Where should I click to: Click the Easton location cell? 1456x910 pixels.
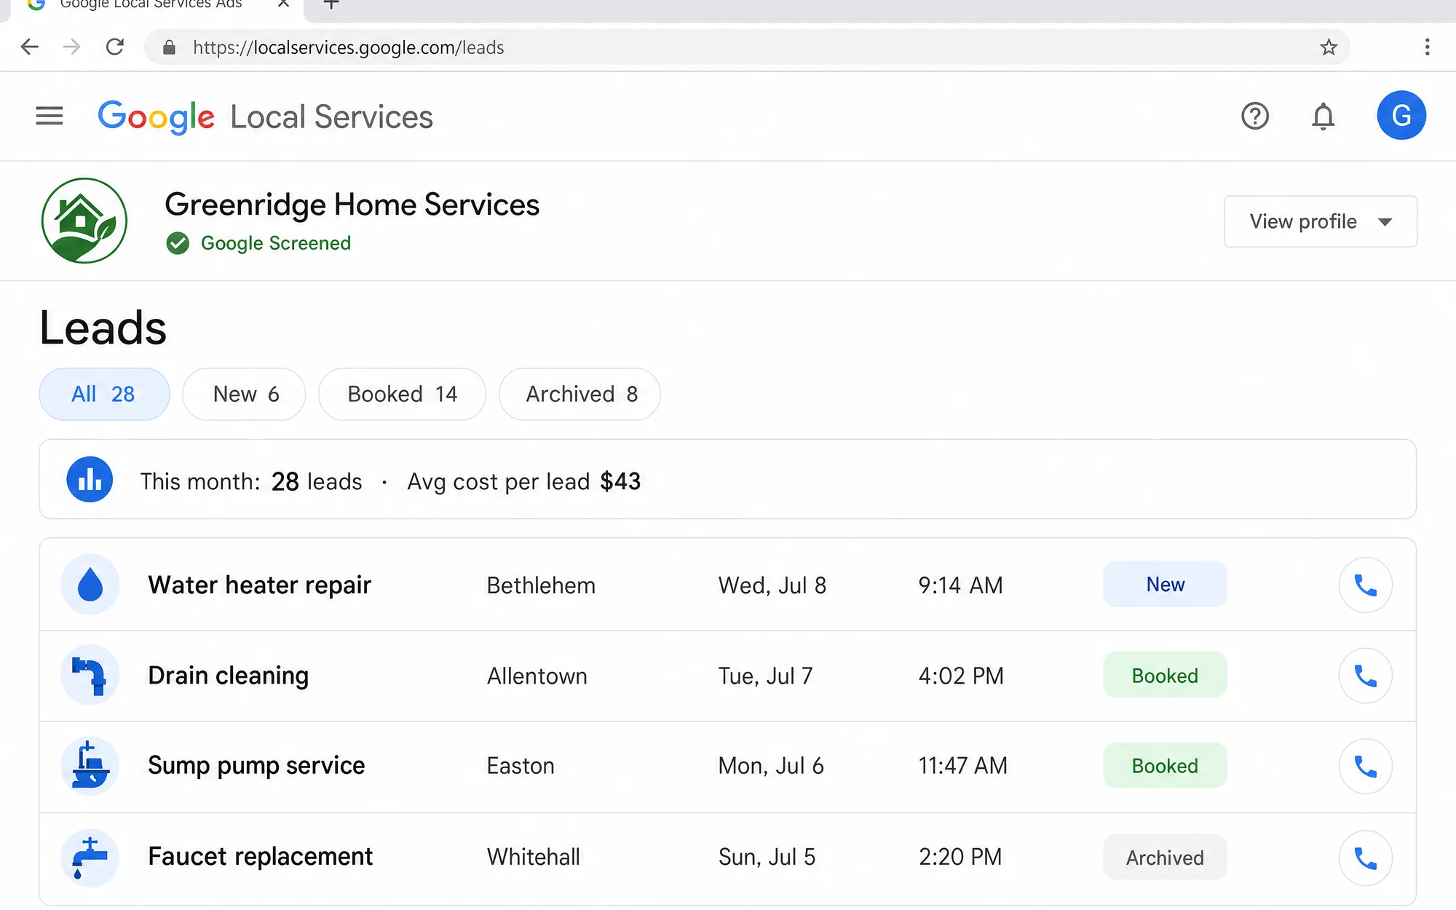pyautogui.click(x=521, y=766)
